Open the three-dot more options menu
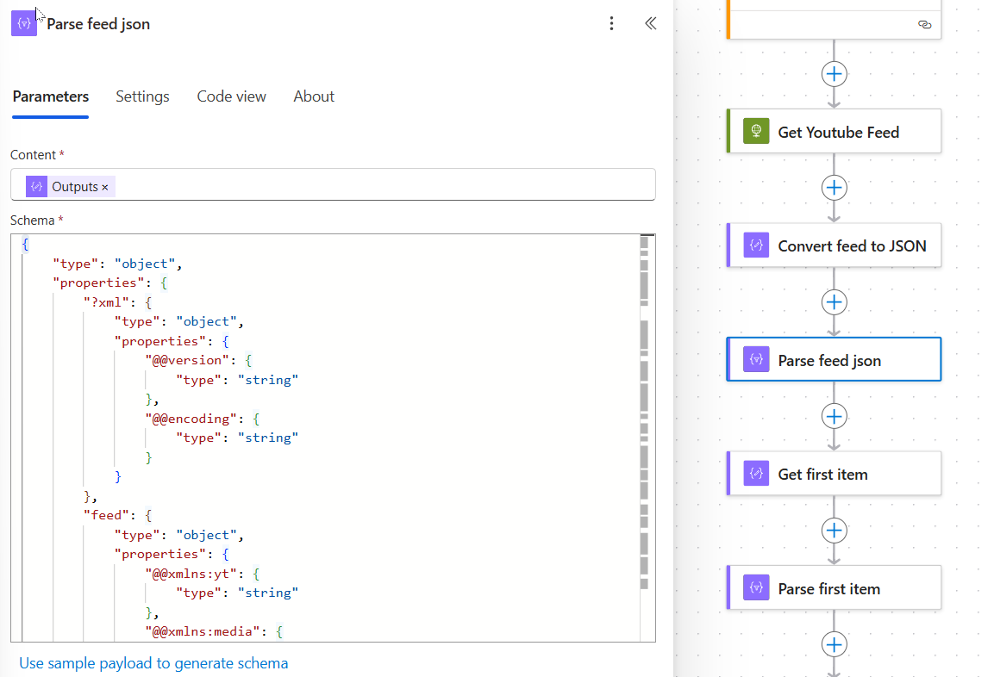 (611, 23)
